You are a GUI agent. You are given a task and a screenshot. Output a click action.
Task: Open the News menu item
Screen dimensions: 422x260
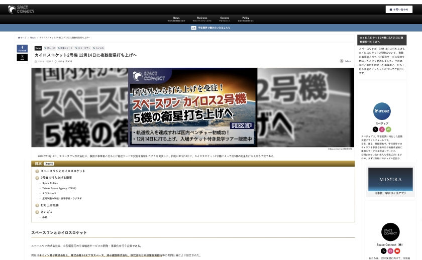176,18
